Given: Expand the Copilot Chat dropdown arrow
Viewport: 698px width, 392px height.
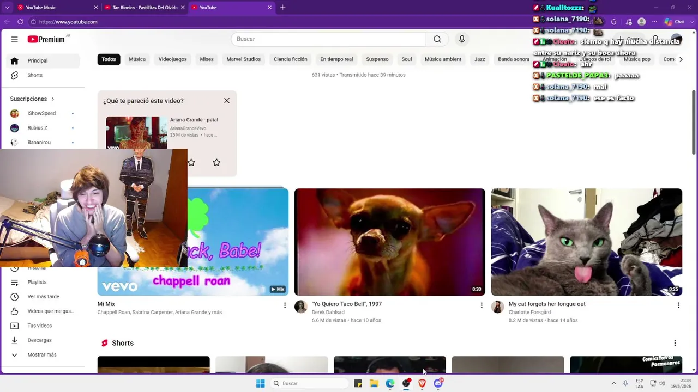Looking at the screenshot, I should click(x=691, y=22).
